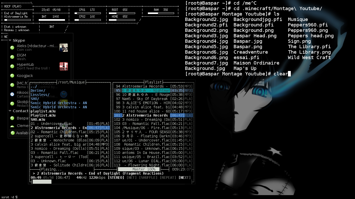Open the Lossless/ directory in MOC
This screenshot has width=355, height=199.
click(x=40, y=95)
